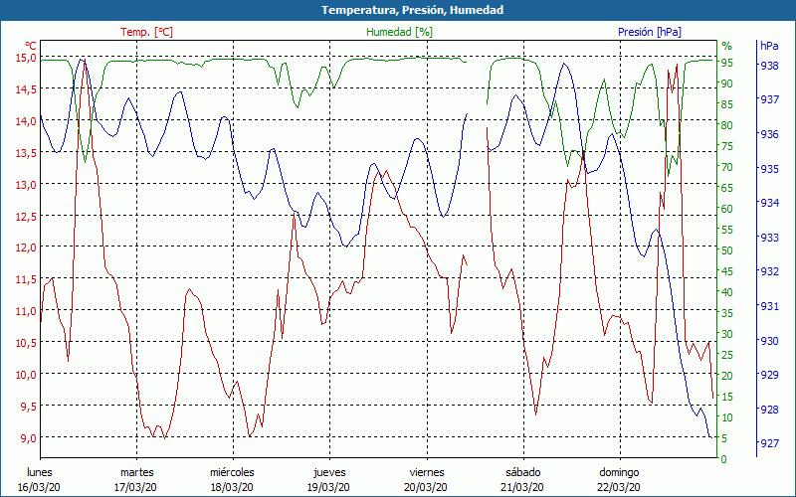796x497 pixels.
Task: Click the '90' humidity axis value
Action: [x=727, y=83]
